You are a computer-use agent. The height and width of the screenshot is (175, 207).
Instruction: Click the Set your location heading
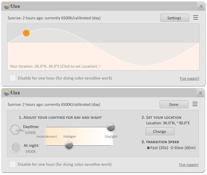pyautogui.click(x=161, y=117)
